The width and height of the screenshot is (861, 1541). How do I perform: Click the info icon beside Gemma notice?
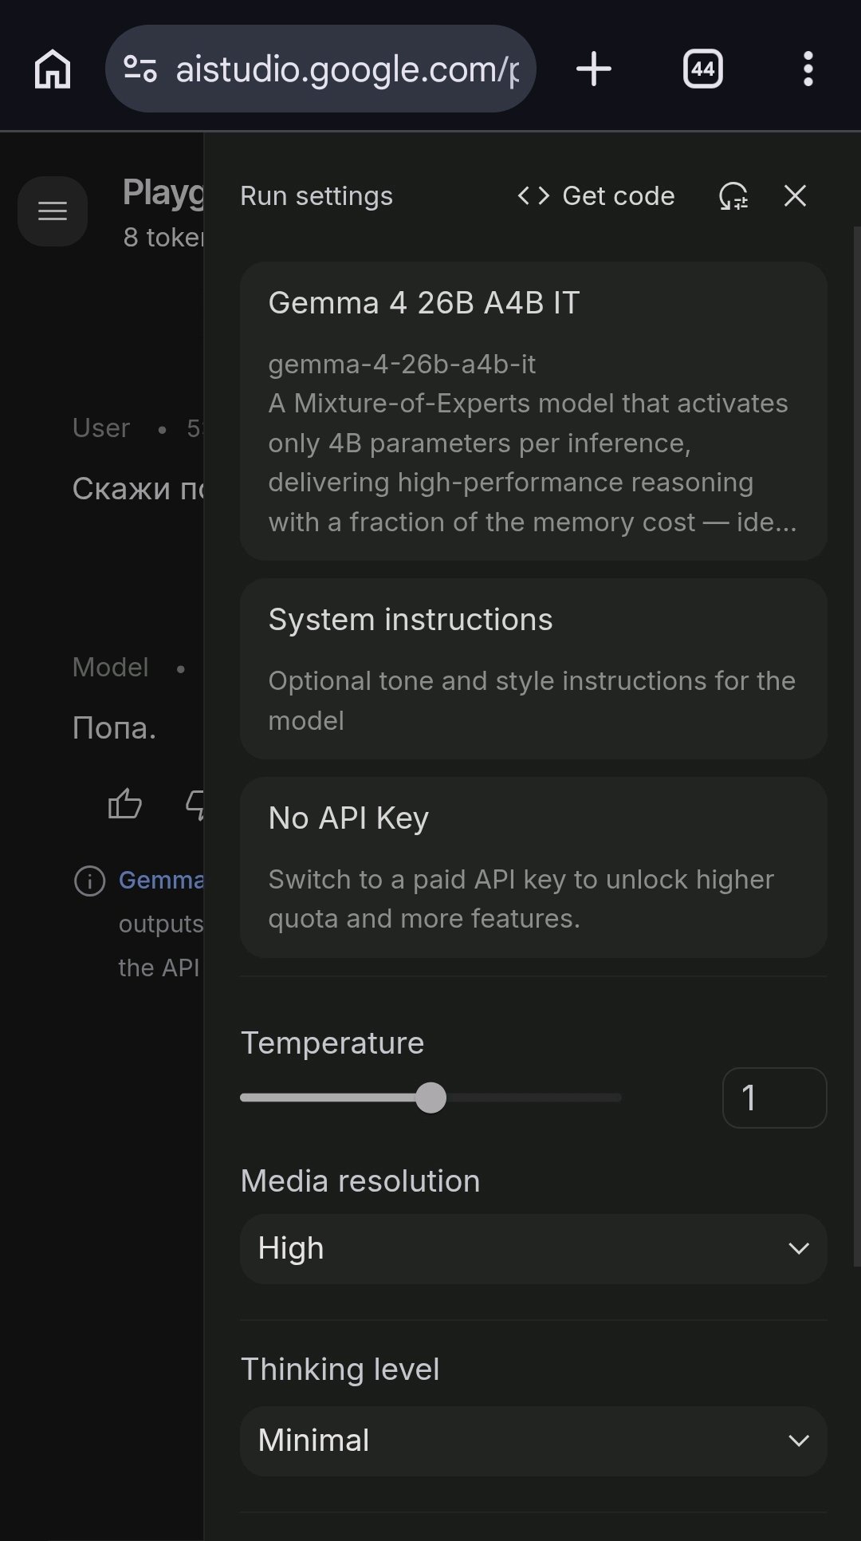[89, 881]
